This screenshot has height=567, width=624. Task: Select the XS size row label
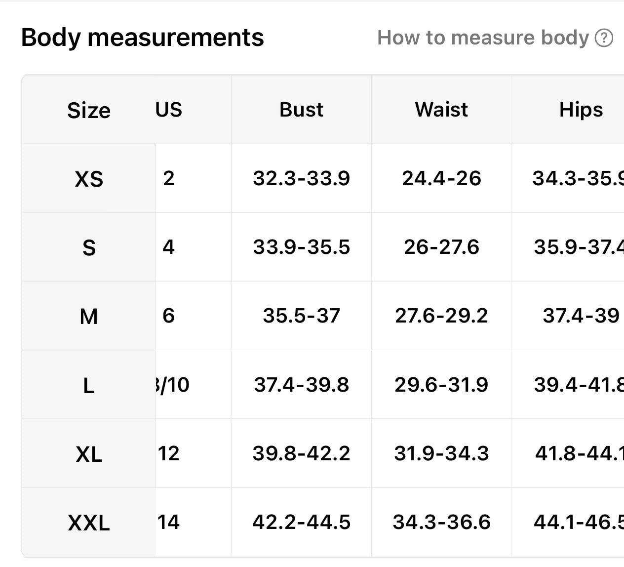(89, 179)
